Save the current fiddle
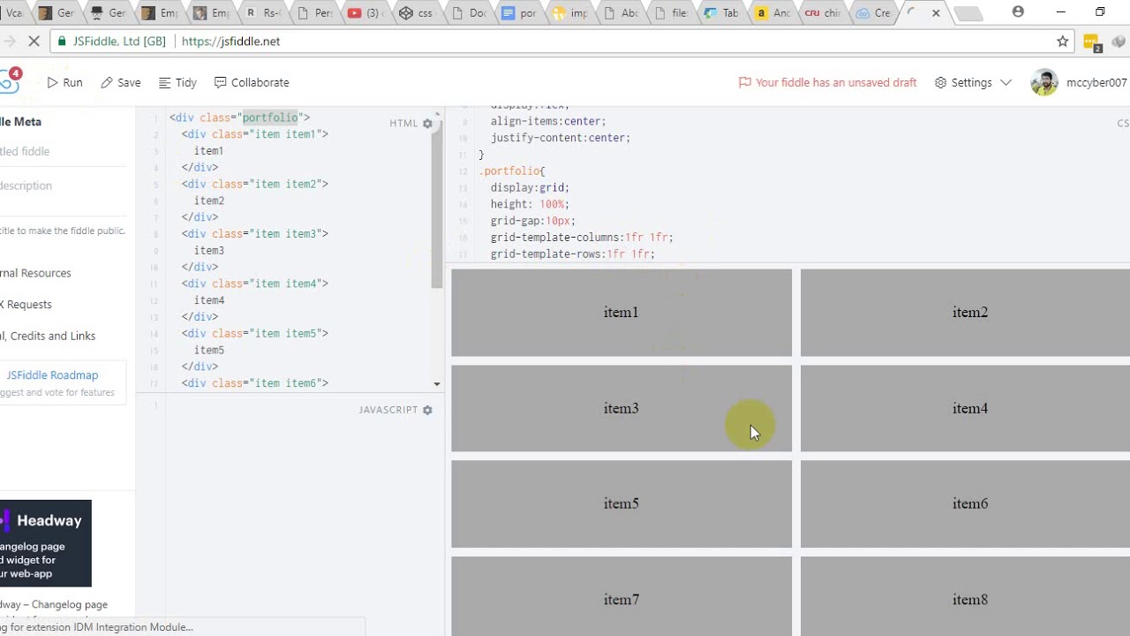1130x636 pixels. 120,82
